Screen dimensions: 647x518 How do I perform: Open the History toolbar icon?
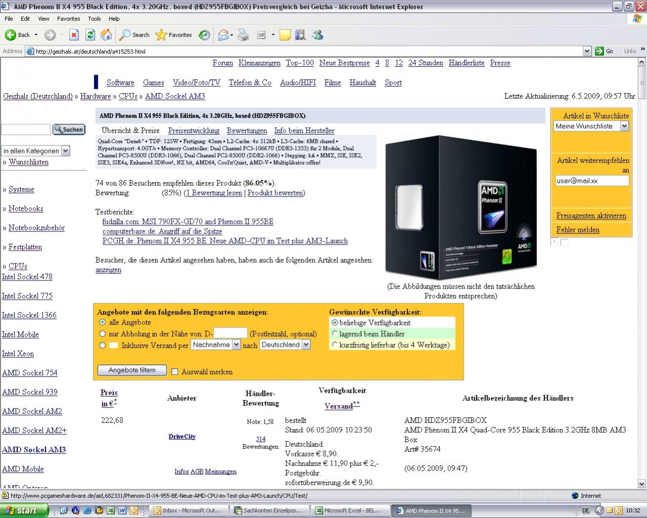click(x=204, y=35)
